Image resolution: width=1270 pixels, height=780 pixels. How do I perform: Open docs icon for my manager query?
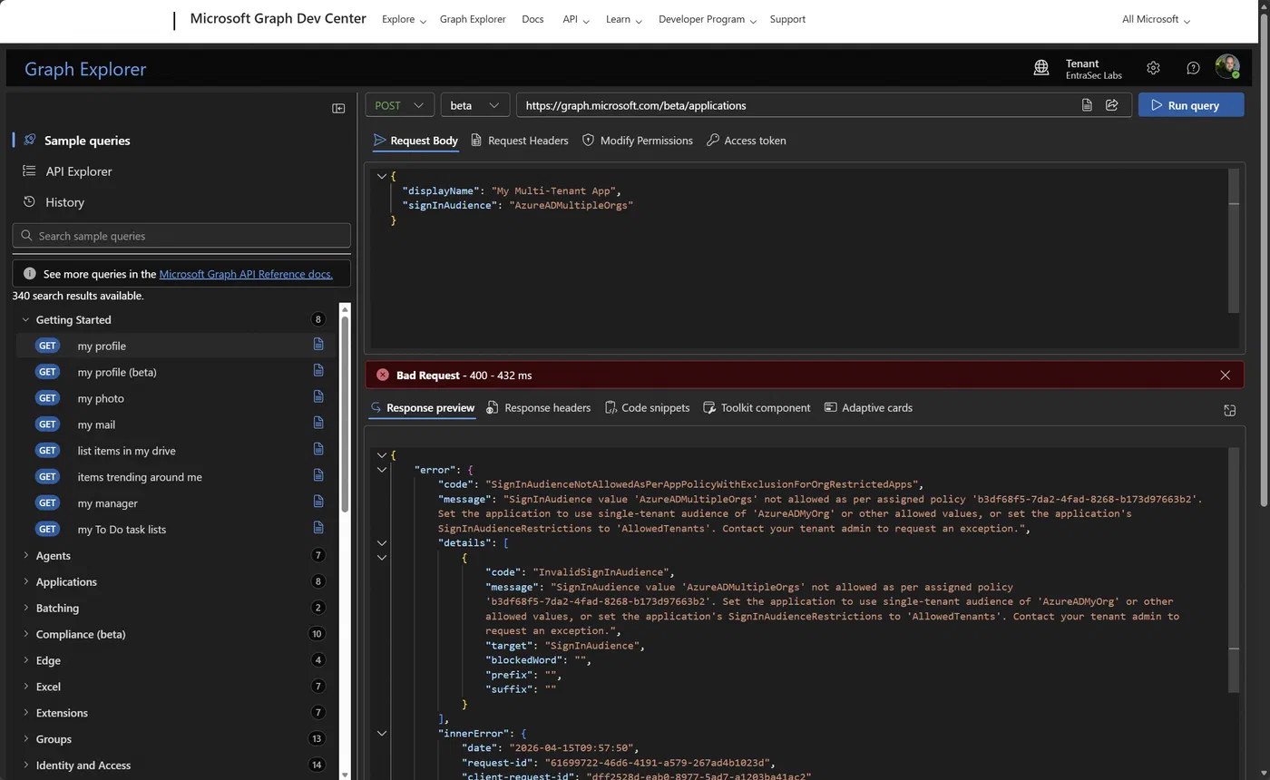pyautogui.click(x=318, y=502)
